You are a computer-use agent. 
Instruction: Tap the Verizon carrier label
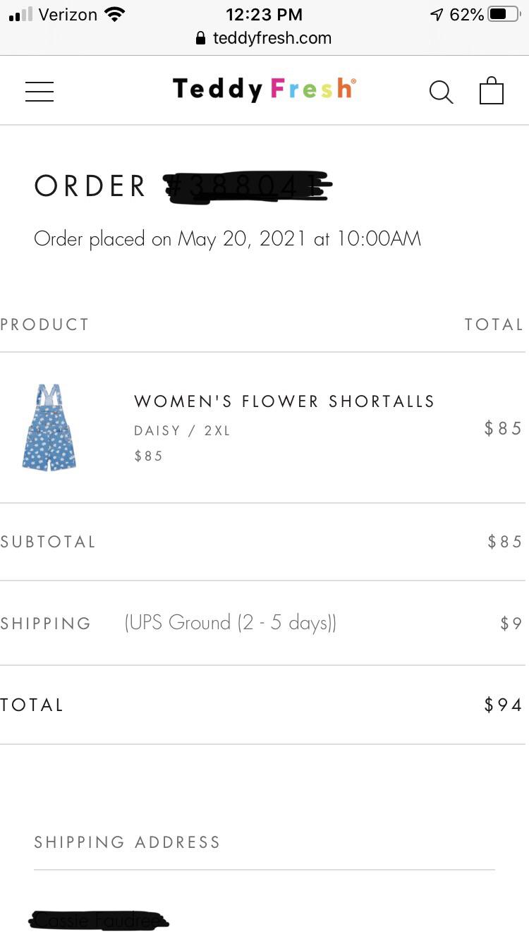tap(68, 14)
